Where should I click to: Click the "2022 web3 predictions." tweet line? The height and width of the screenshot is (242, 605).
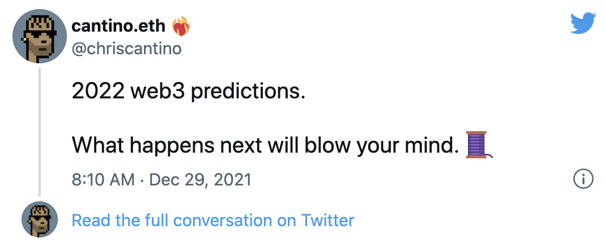click(x=189, y=92)
